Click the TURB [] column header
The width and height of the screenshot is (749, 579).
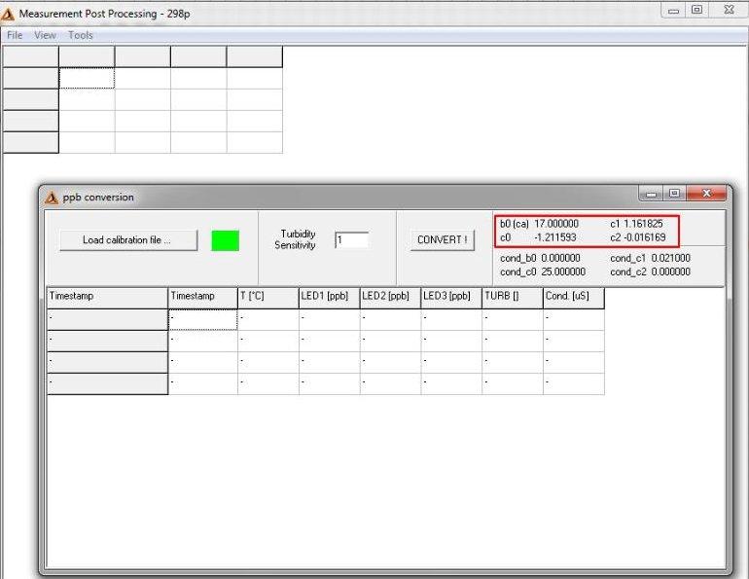coord(512,296)
